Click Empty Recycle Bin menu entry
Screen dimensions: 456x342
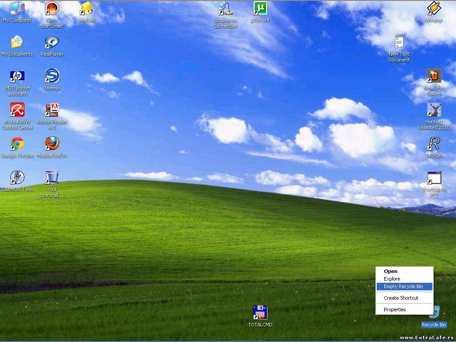(x=404, y=286)
